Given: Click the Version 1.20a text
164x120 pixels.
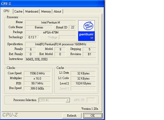Looking at the screenshot, I should tap(90, 109).
